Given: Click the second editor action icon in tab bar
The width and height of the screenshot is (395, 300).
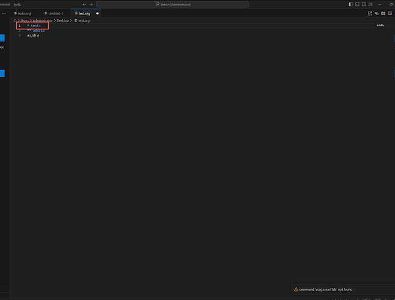Looking at the screenshot, I should 376,13.
